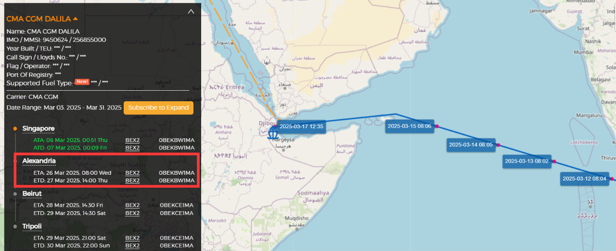Click voyage code 0BEKCE1MA on Tripoli ETD row

pos(177,246)
